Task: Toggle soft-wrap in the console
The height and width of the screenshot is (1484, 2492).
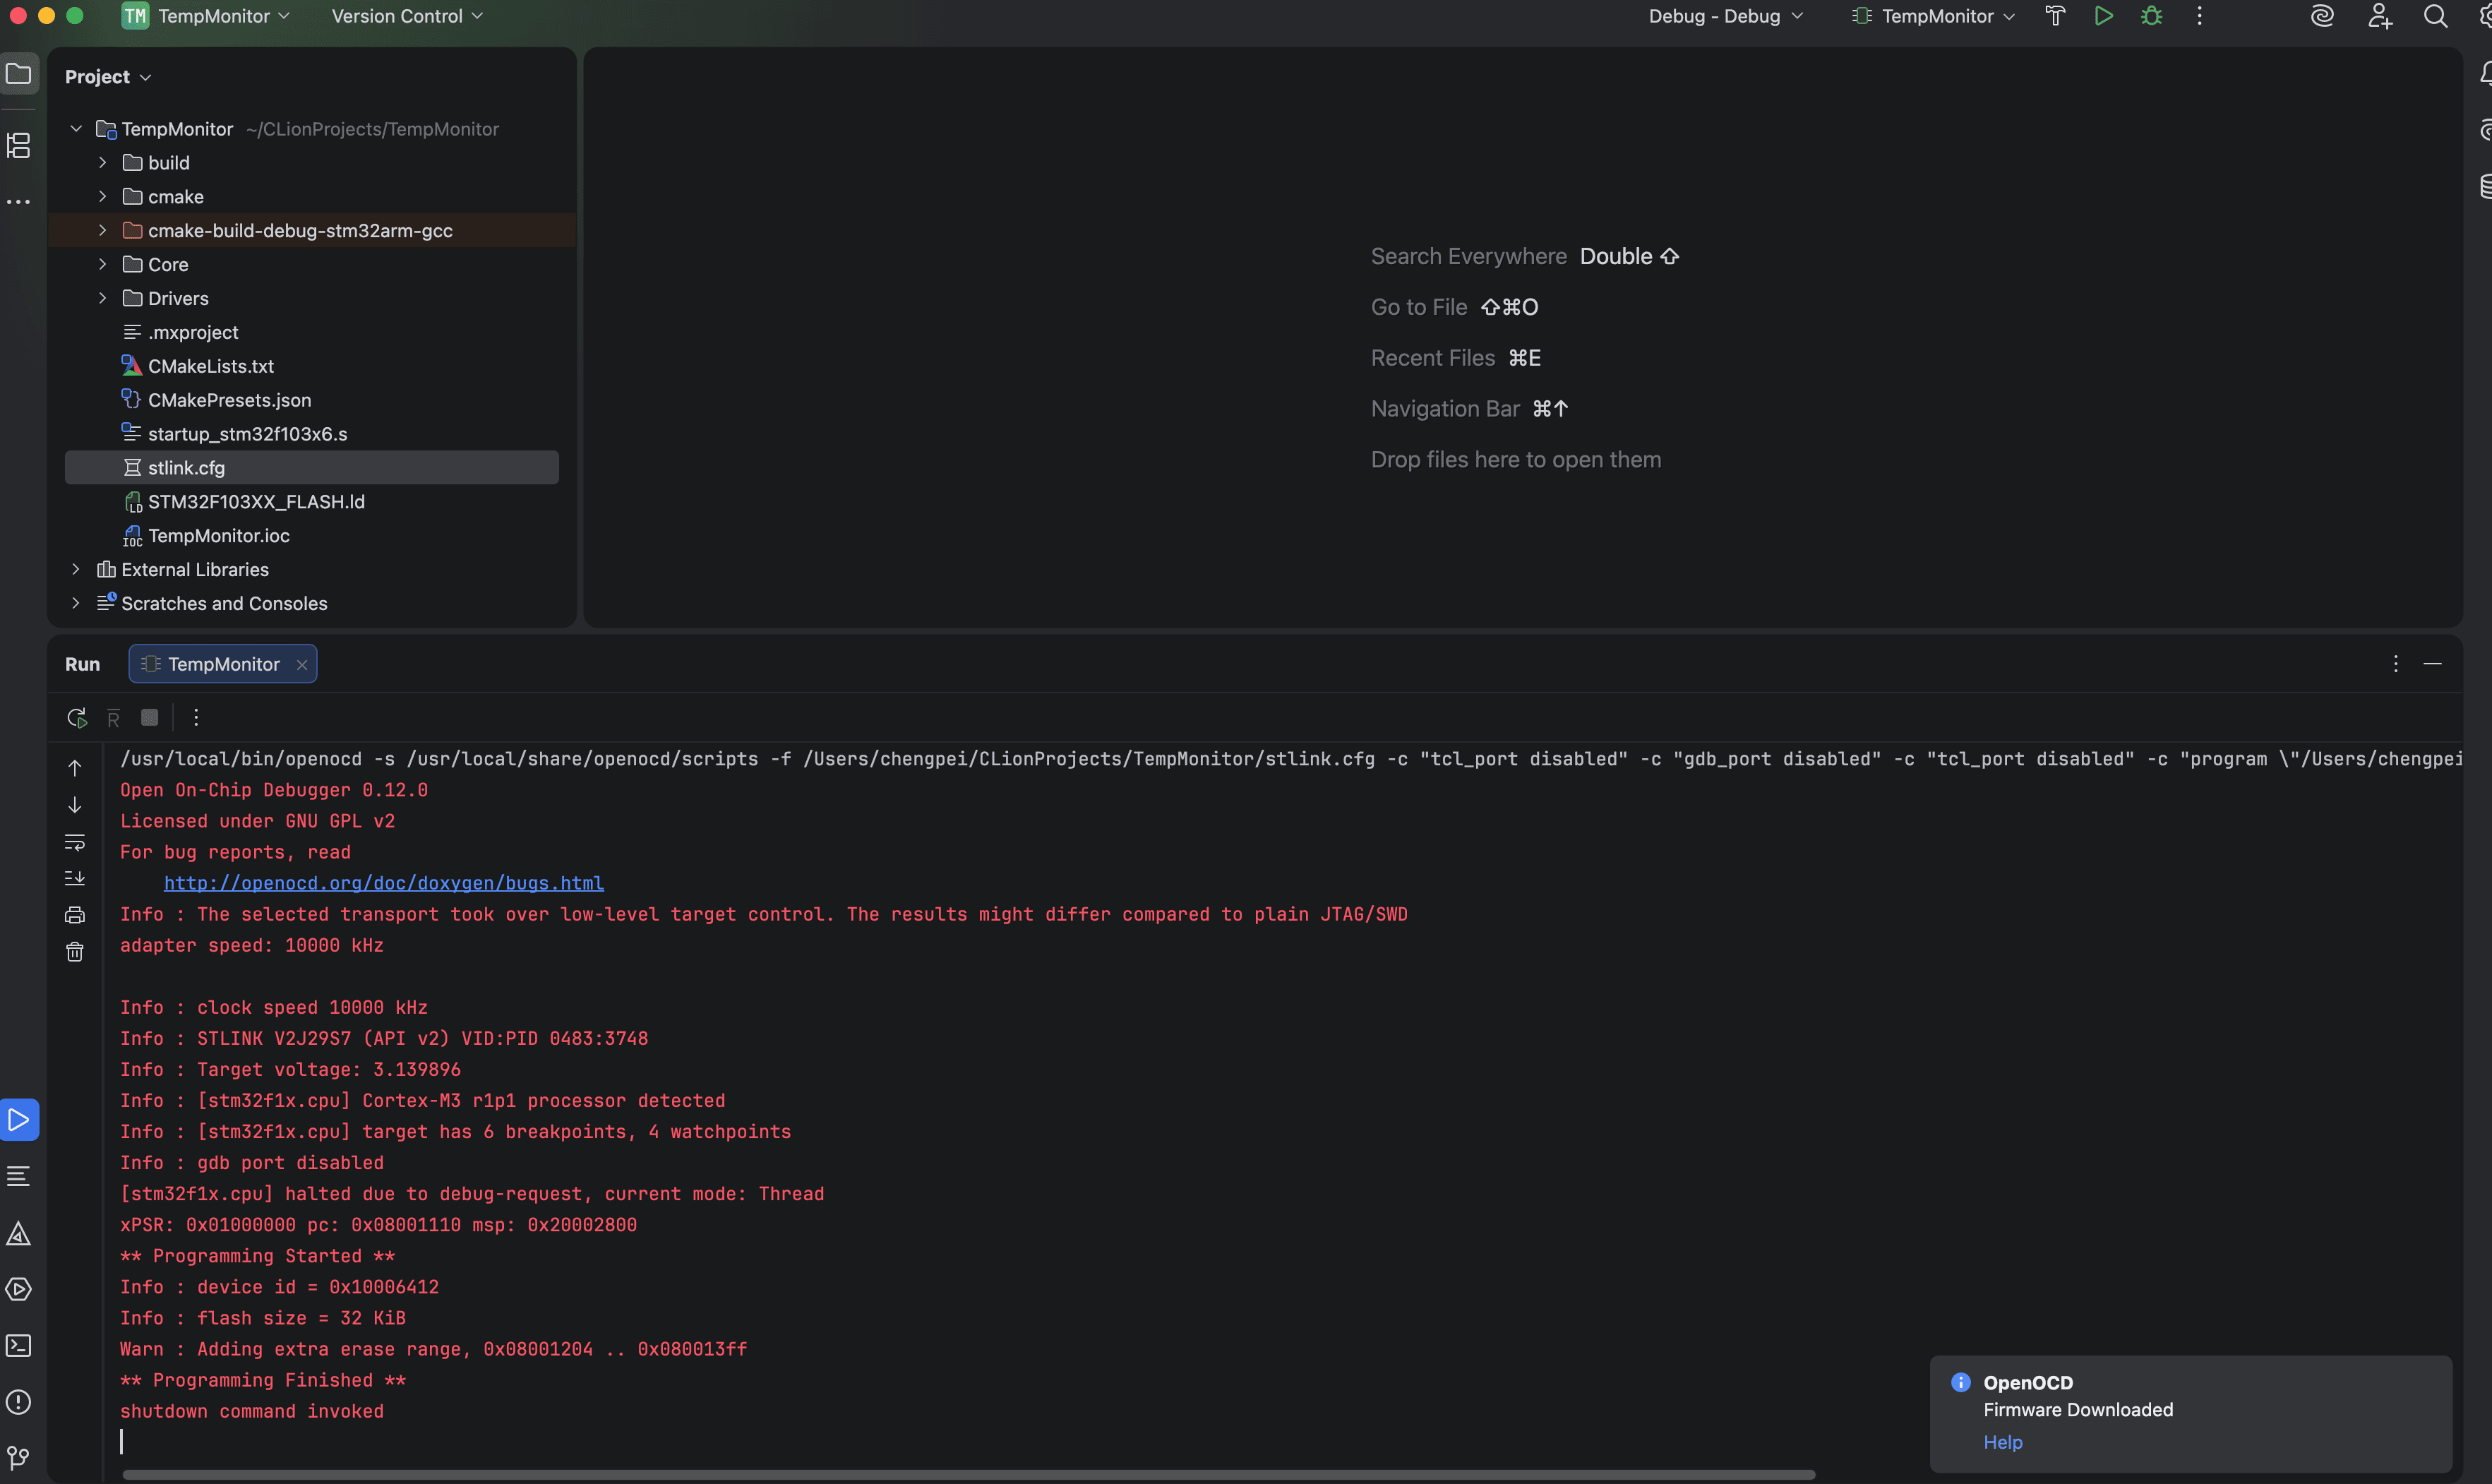Action: (75, 842)
